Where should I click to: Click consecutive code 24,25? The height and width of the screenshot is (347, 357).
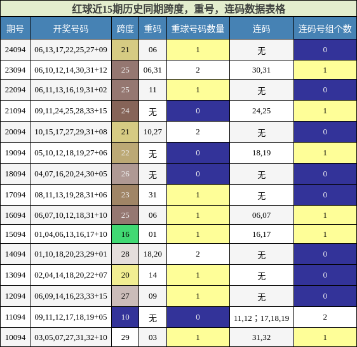(x=261, y=111)
